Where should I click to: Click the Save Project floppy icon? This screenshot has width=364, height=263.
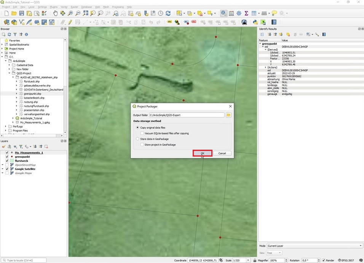click(21, 13)
